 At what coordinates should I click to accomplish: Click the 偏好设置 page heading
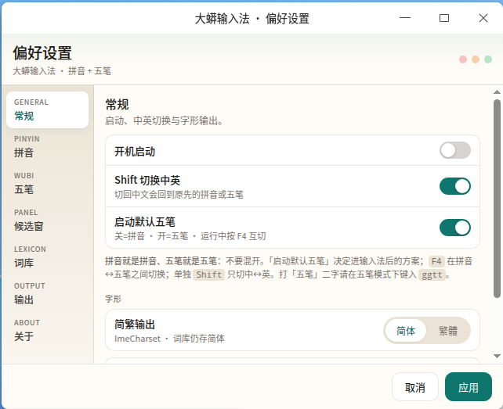(42, 53)
